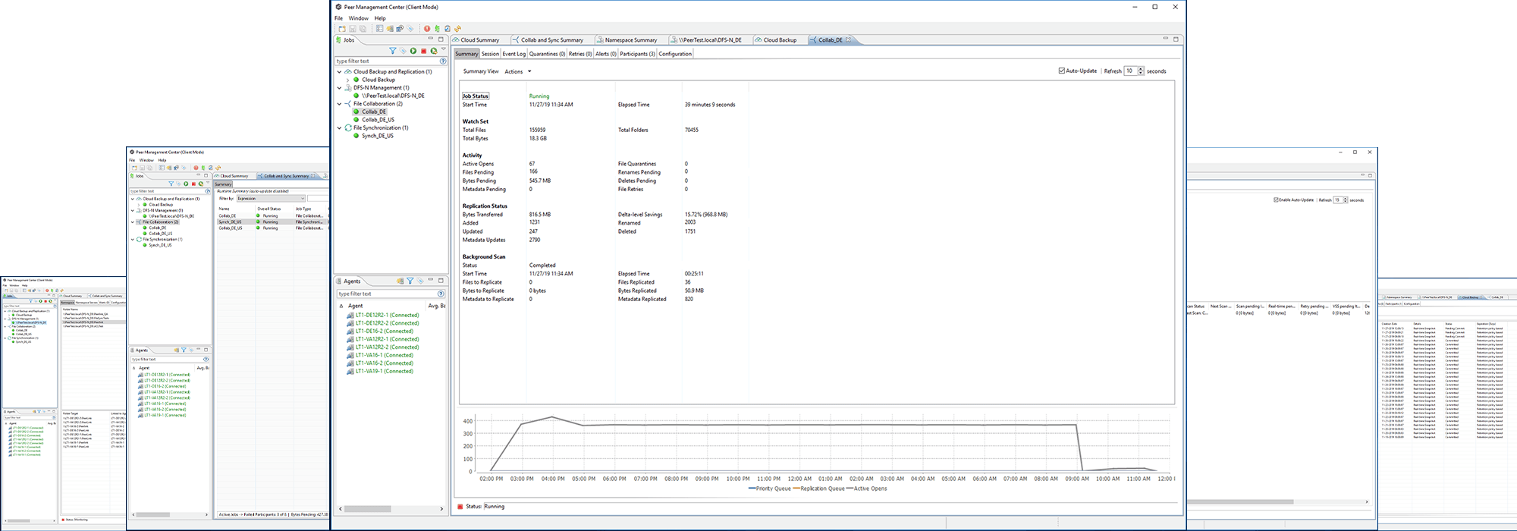Screen dimensions: 1517x531
Task: Click the tag icon in front window main toolbar
Action: [410, 29]
